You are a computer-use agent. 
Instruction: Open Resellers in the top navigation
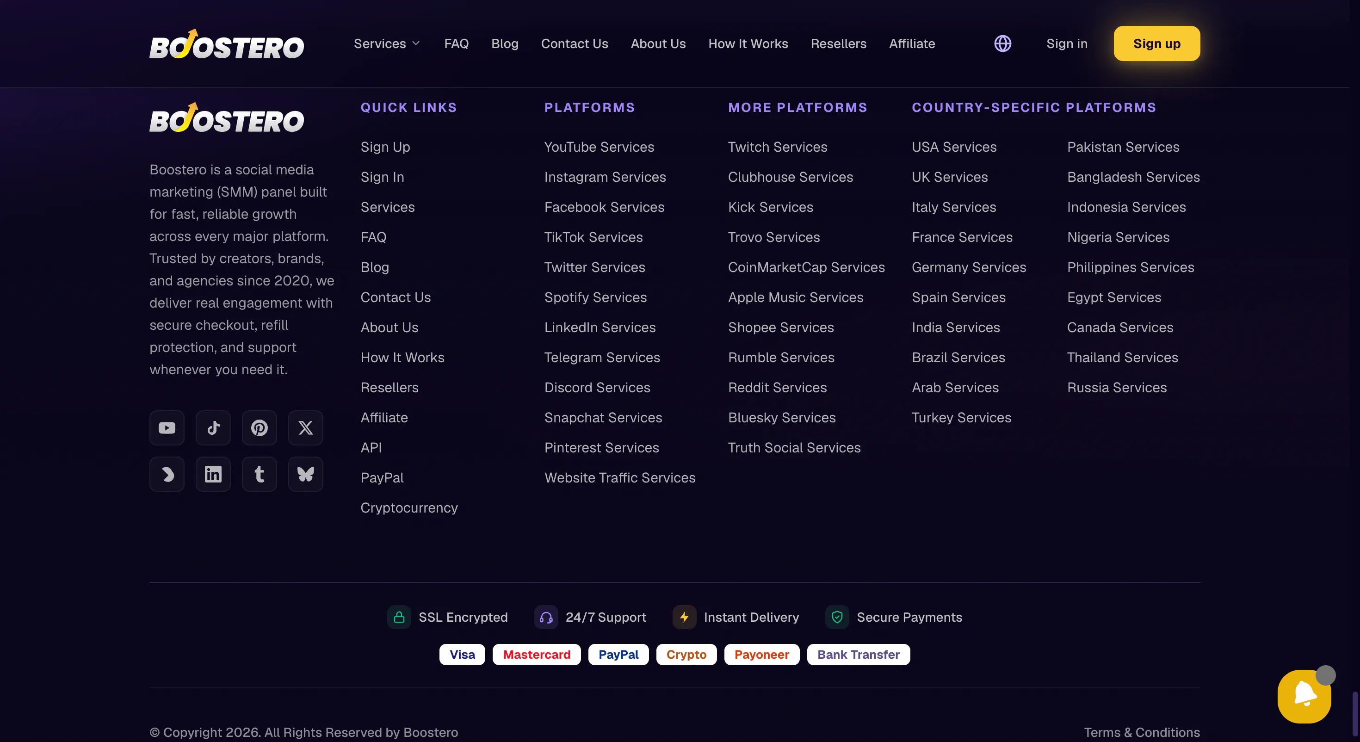[x=838, y=43]
